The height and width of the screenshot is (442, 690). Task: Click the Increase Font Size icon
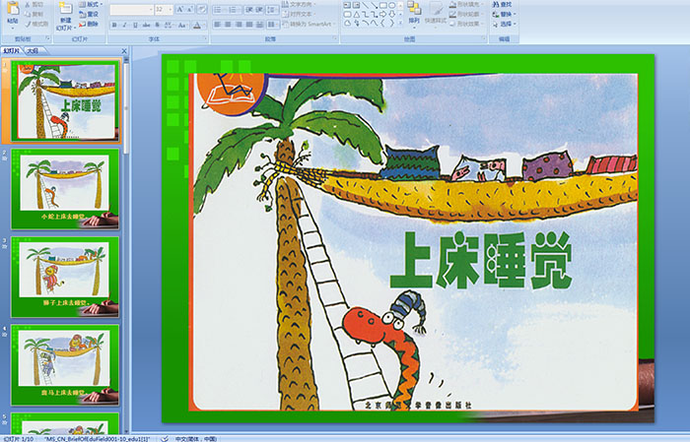pyautogui.click(x=180, y=9)
